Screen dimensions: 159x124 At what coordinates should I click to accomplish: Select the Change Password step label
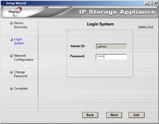click(x=21, y=74)
